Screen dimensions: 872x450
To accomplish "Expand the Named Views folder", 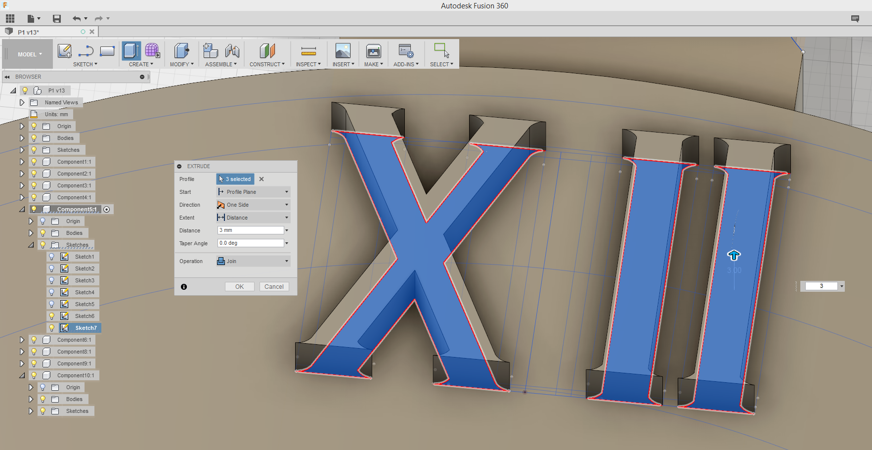I will (x=22, y=102).
